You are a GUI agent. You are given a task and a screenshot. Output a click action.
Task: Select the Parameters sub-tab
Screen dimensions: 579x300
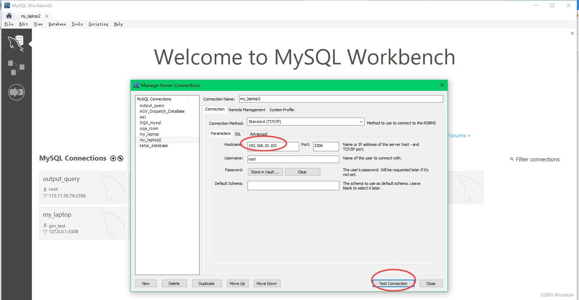point(220,133)
